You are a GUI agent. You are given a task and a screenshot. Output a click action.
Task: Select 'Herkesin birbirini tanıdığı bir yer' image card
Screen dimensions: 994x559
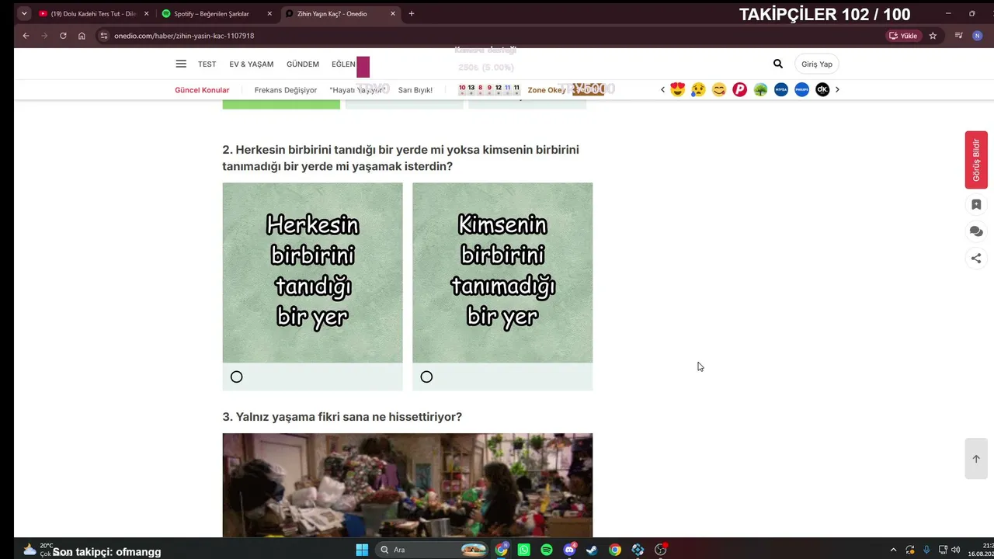point(312,273)
